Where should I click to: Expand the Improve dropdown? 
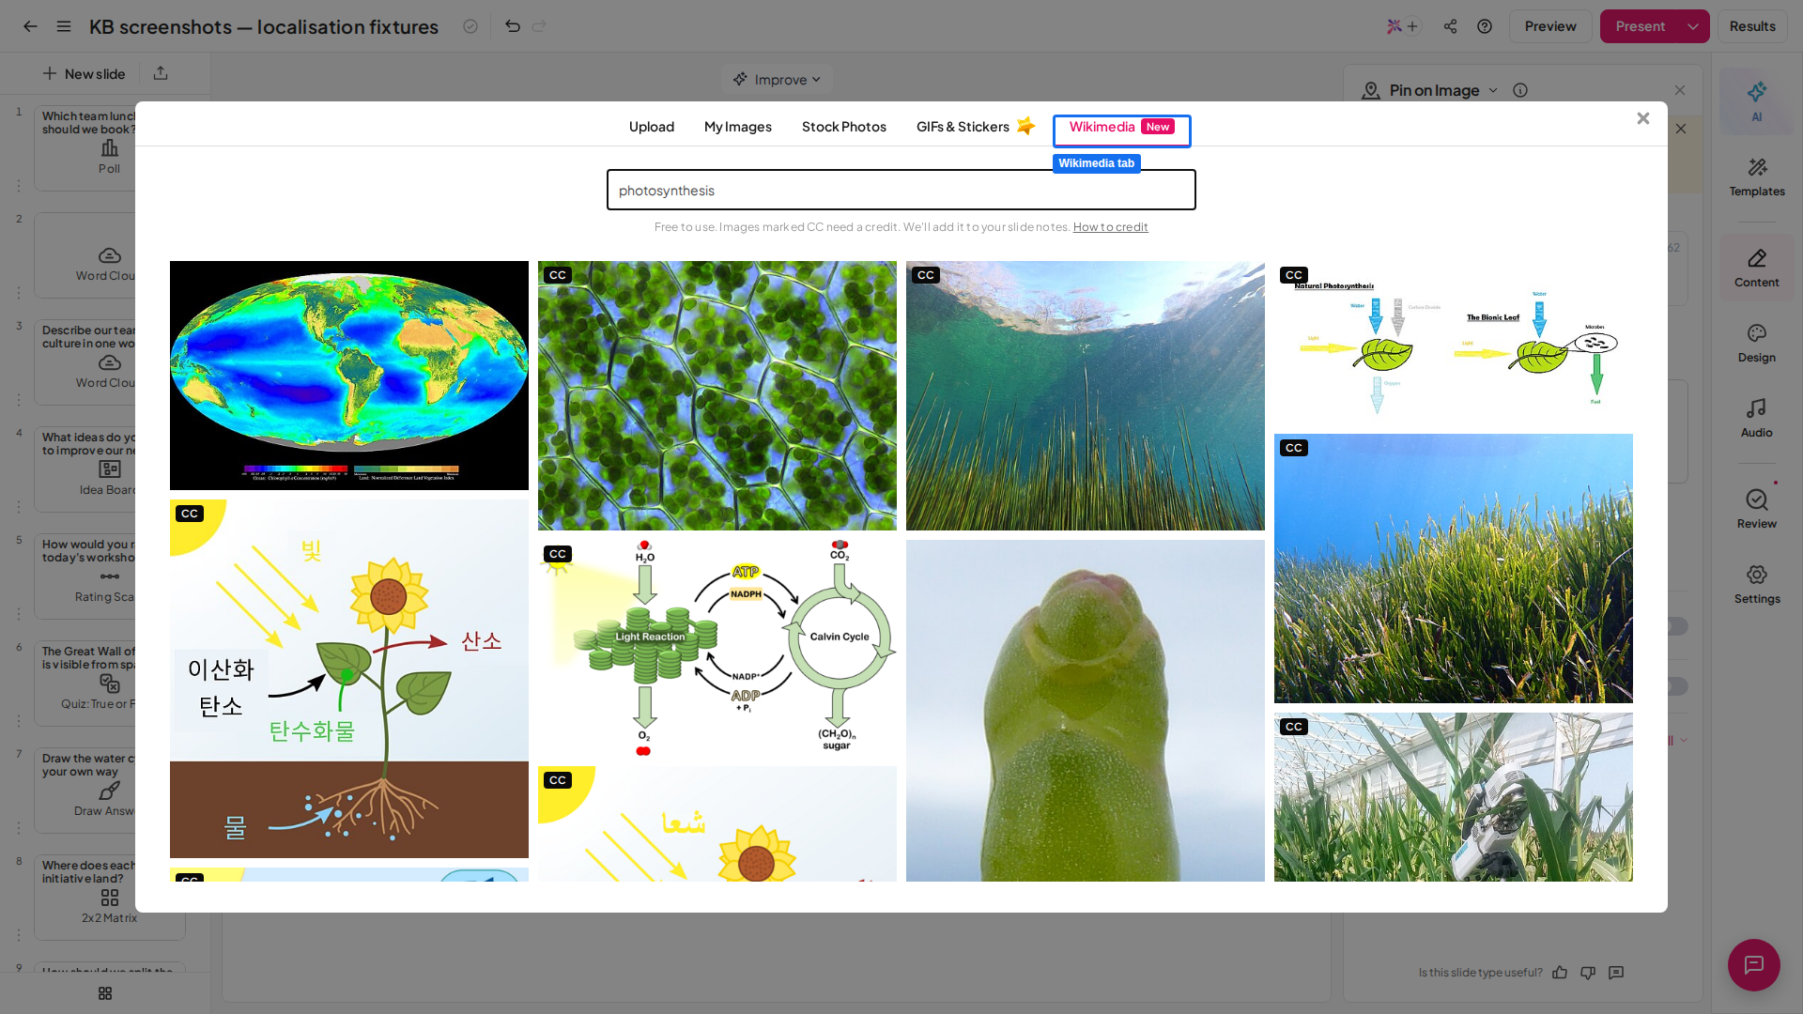(x=778, y=80)
